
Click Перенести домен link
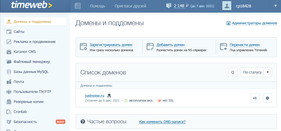(245, 45)
